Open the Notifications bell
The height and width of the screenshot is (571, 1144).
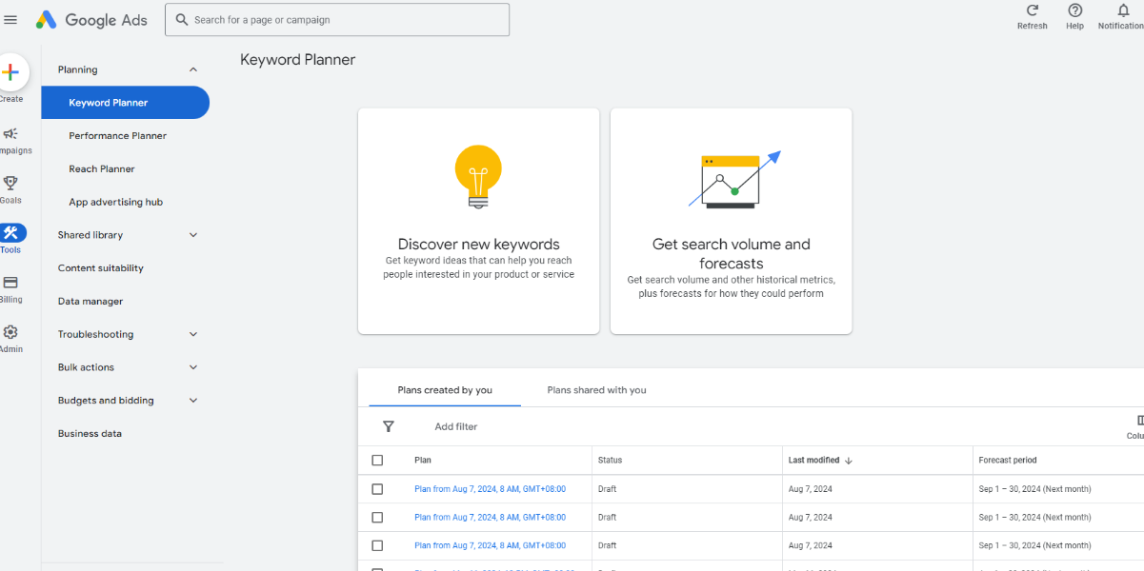(1123, 10)
